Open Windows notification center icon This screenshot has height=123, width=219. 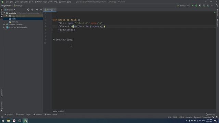click(x=215, y=121)
